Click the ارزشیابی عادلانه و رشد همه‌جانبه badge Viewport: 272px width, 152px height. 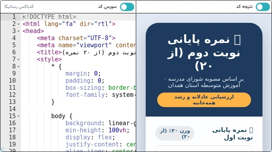(204, 100)
